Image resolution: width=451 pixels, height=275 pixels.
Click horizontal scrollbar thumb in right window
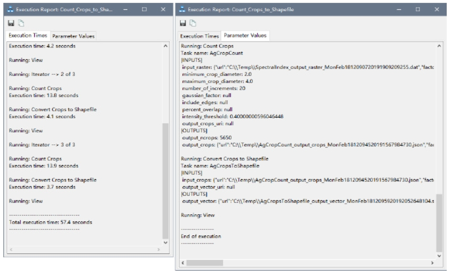click(205, 263)
